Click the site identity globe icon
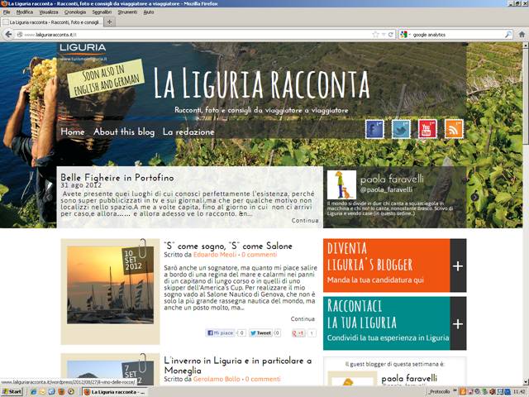Screen dimensions: 529x397 [20, 35]
